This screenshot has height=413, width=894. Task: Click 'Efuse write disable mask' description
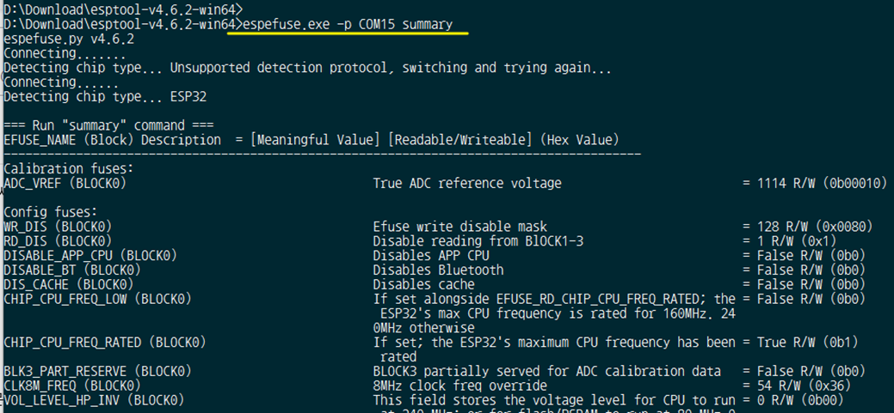460,227
